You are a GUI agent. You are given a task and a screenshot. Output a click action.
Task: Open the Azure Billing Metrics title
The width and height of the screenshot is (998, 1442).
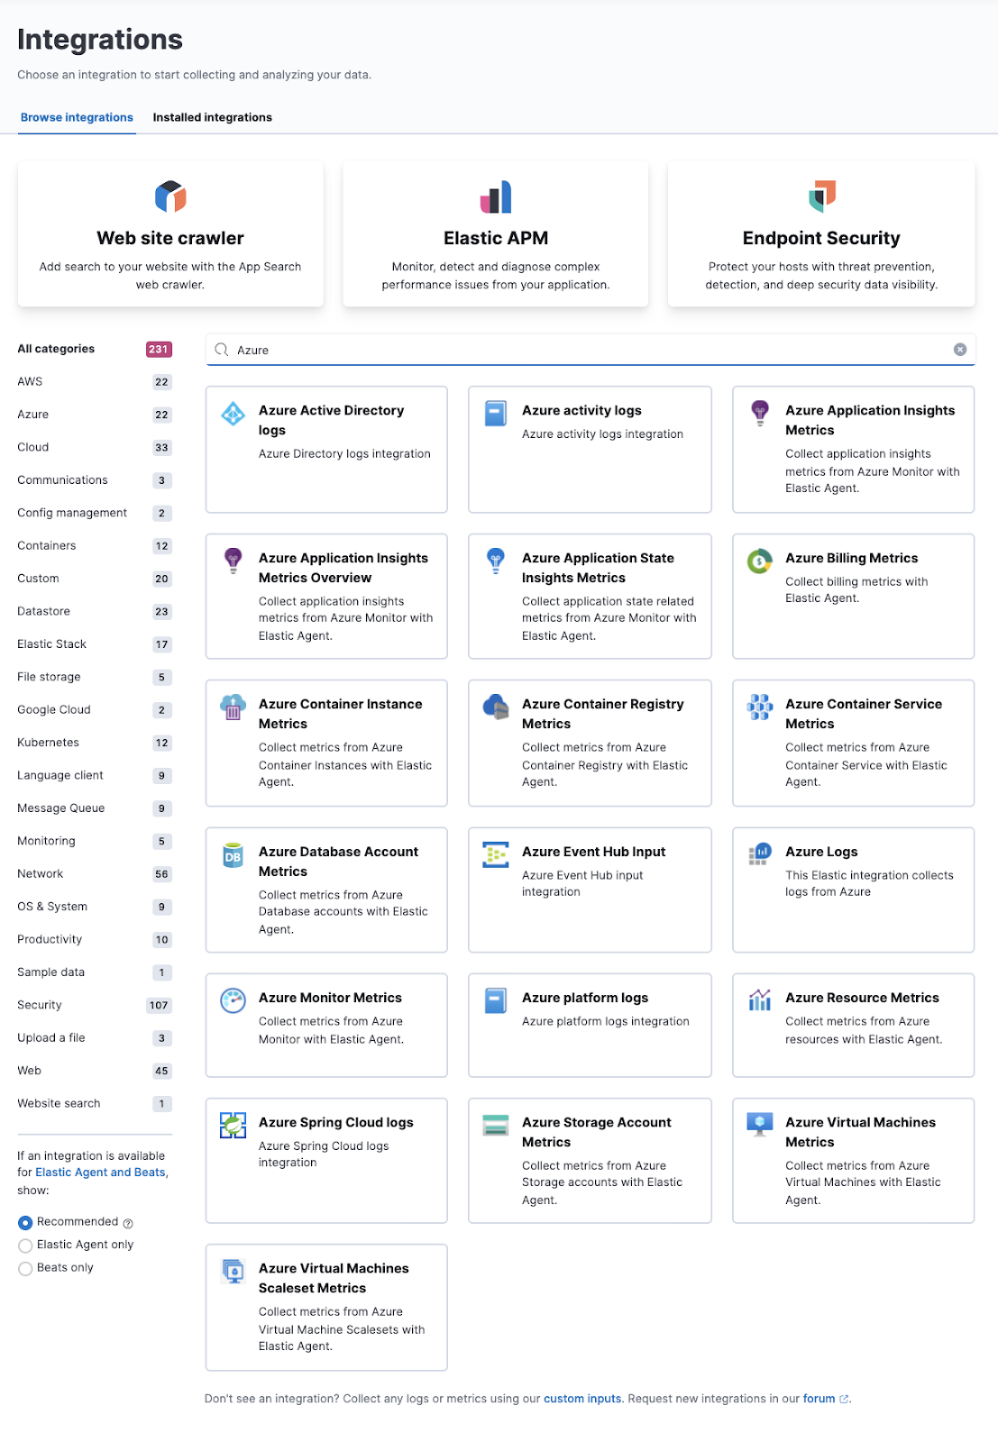pos(851,558)
